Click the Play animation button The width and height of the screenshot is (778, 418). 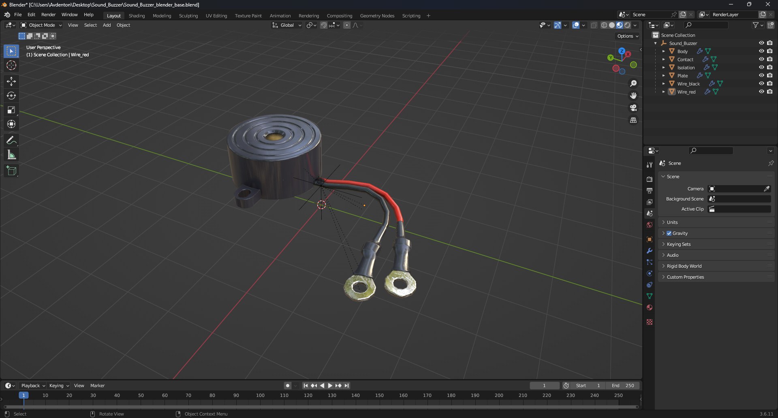tap(330, 386)
